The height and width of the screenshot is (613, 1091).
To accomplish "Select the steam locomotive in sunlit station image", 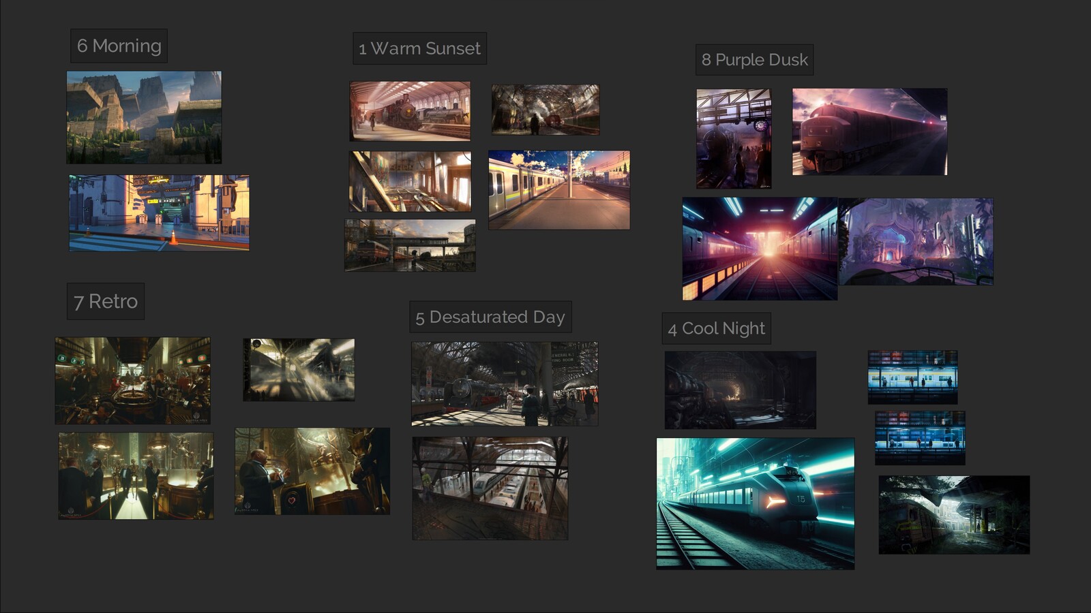I will 410,111.
